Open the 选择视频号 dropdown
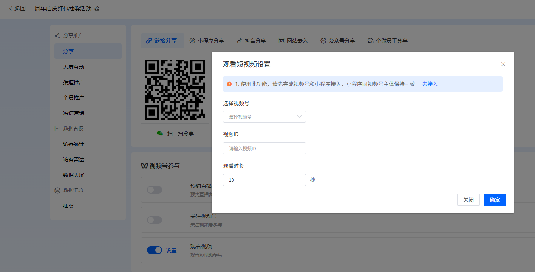This screenshot has height=272, width=535. coord(264,117)
